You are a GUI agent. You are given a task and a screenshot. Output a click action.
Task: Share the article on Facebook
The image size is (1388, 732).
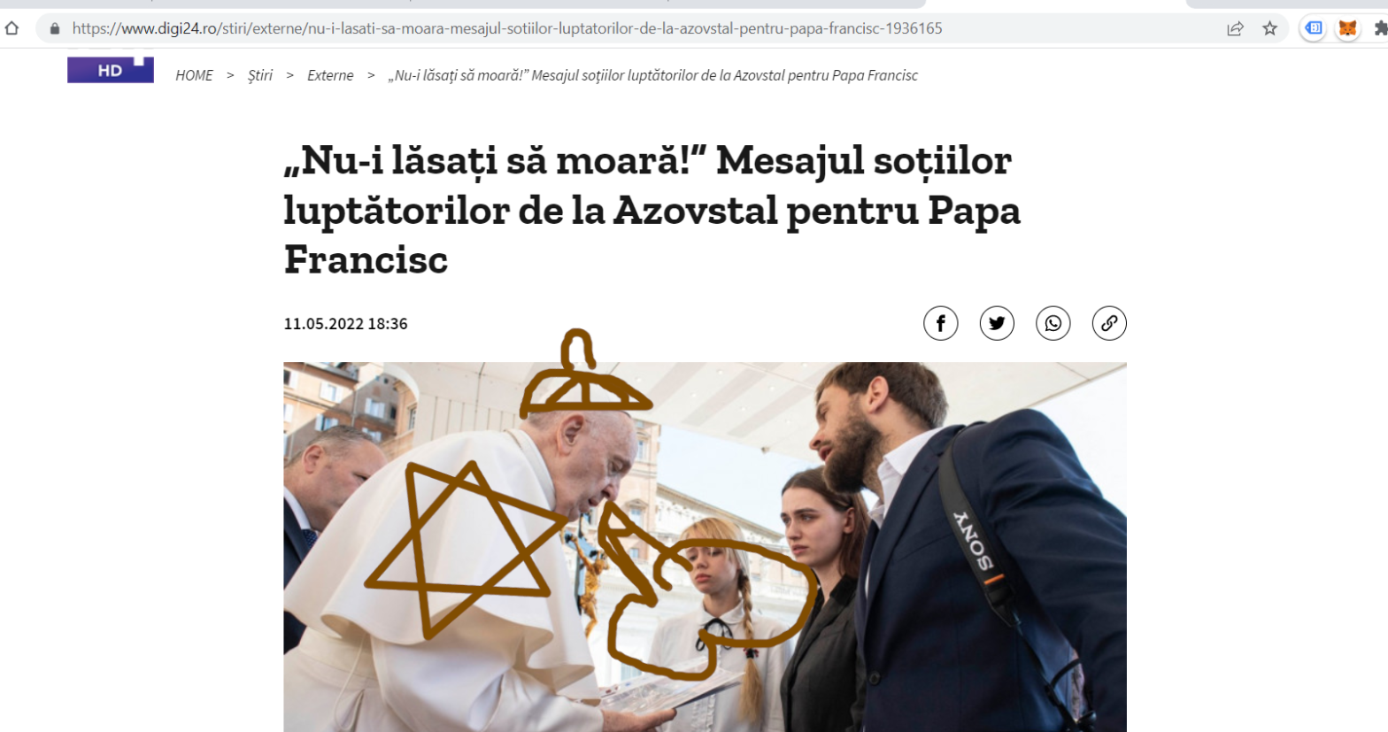tap(940, 323)
